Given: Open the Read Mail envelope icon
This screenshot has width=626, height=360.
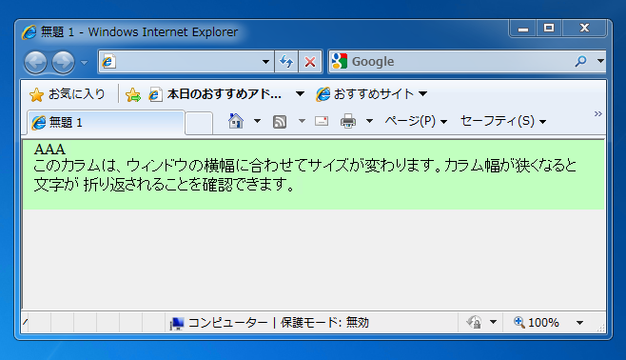Looking at the screenshot, I should click(322, 121).
